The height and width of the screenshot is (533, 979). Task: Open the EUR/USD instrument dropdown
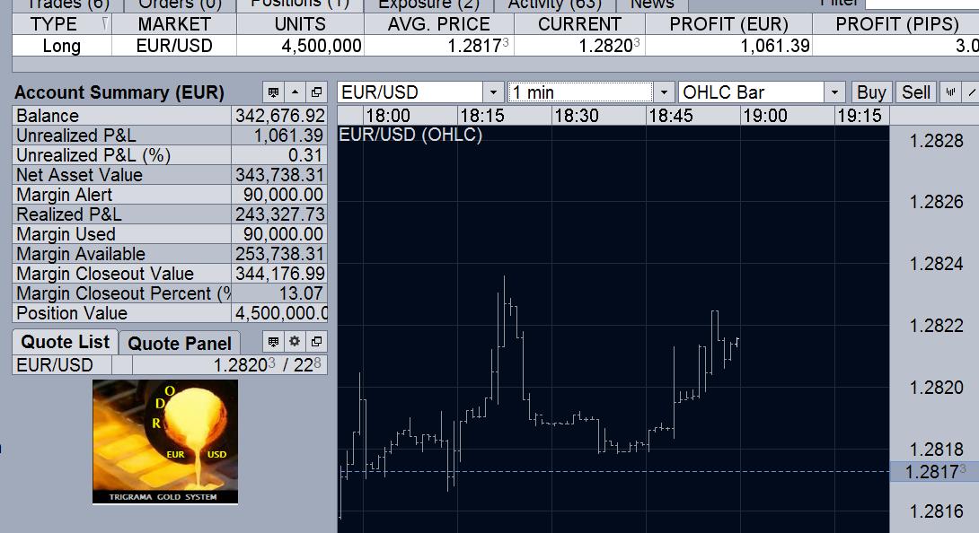click(x=493, y=92)
